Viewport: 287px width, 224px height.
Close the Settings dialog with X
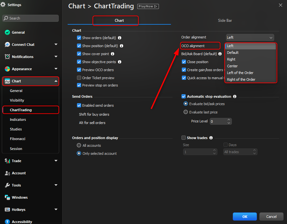click(x=280, y=5)
